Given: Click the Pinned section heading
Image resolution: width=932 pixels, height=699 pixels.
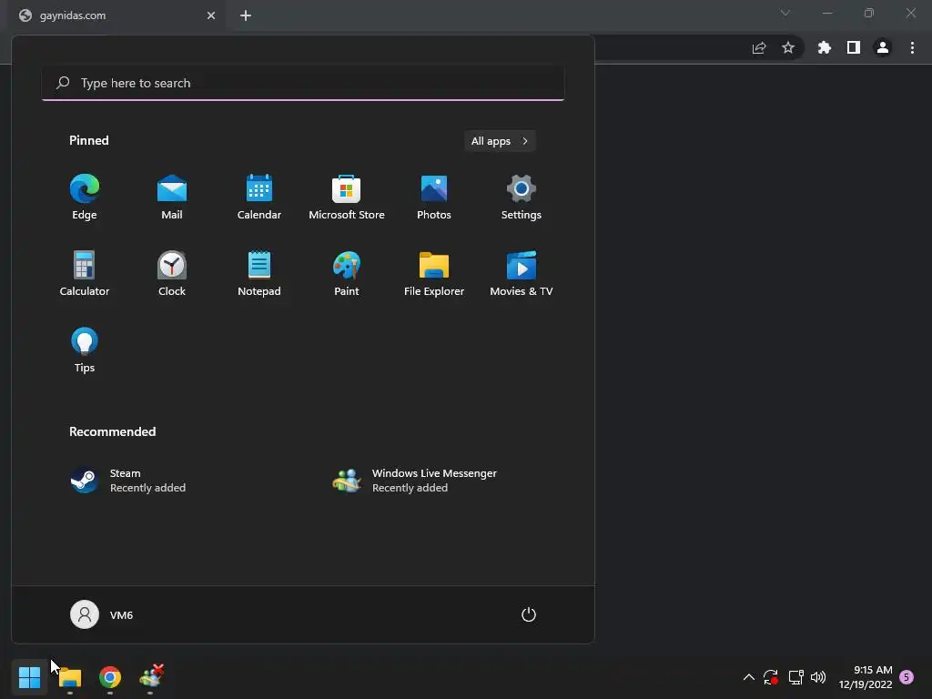Looking at the screenshot, I should 89,140.
